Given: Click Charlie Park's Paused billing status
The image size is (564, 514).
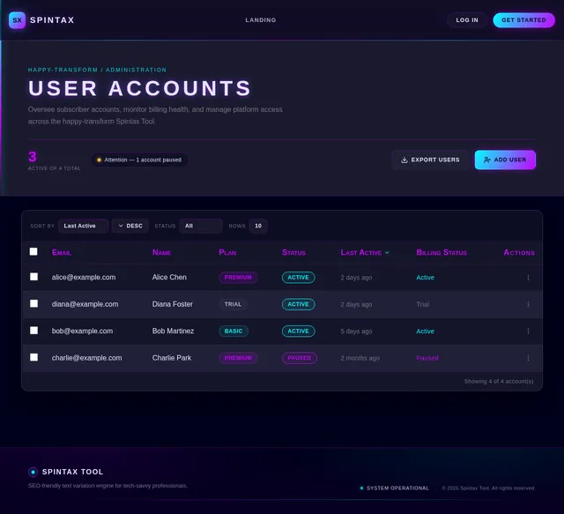Looking at the screenshot, I should point(427,358).
